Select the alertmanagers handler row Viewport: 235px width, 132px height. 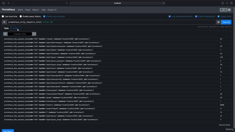(117, 43)
